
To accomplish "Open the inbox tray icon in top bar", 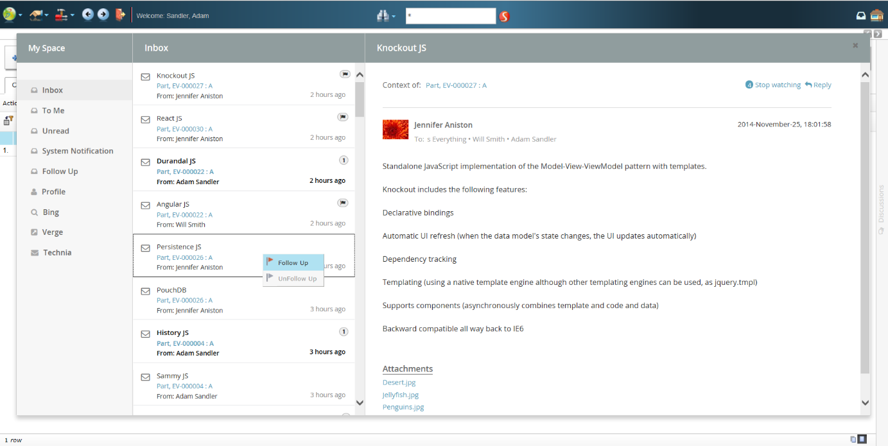I will pos(861,15).
